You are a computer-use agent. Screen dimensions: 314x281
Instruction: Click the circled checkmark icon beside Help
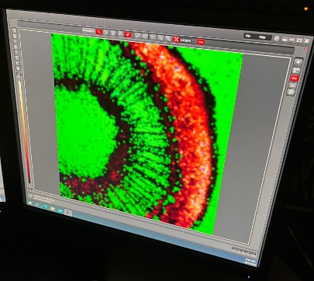pyautogui.click(x=277, y=38)
